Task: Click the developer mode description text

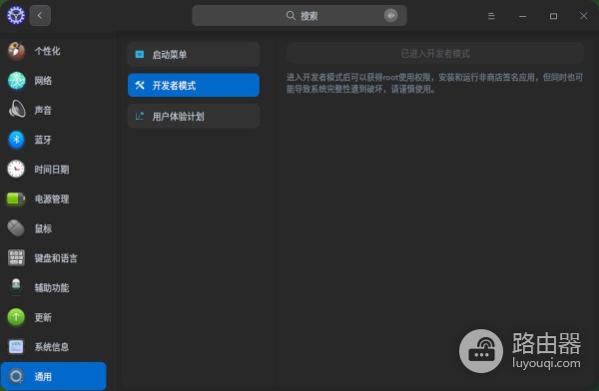Action: [434, 83]
